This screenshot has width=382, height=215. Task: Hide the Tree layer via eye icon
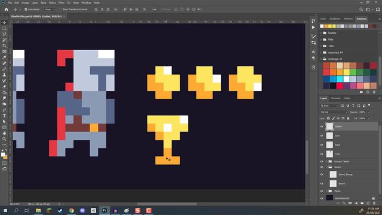pyautogui.click(x=322, y=154)
